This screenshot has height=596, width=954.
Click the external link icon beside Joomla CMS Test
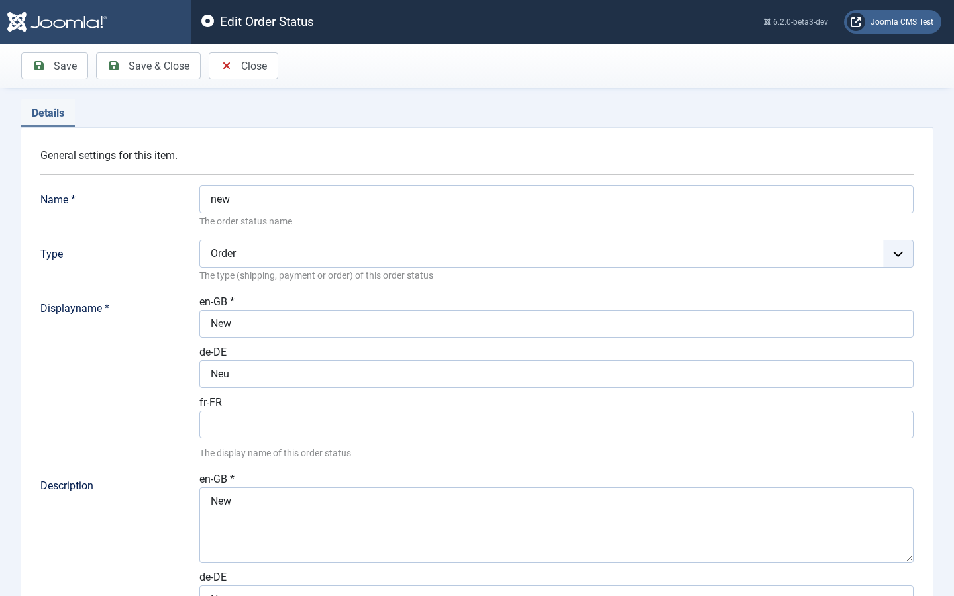click(856, 22)
